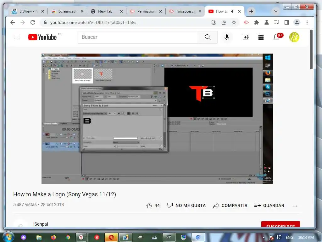Screen dimensions: 322x242
Task: Open YouTube apps grid
Action: coord(261,37)
